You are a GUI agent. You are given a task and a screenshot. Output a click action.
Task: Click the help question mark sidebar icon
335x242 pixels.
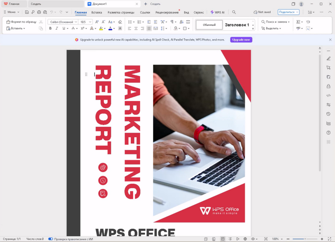[328, 132]
